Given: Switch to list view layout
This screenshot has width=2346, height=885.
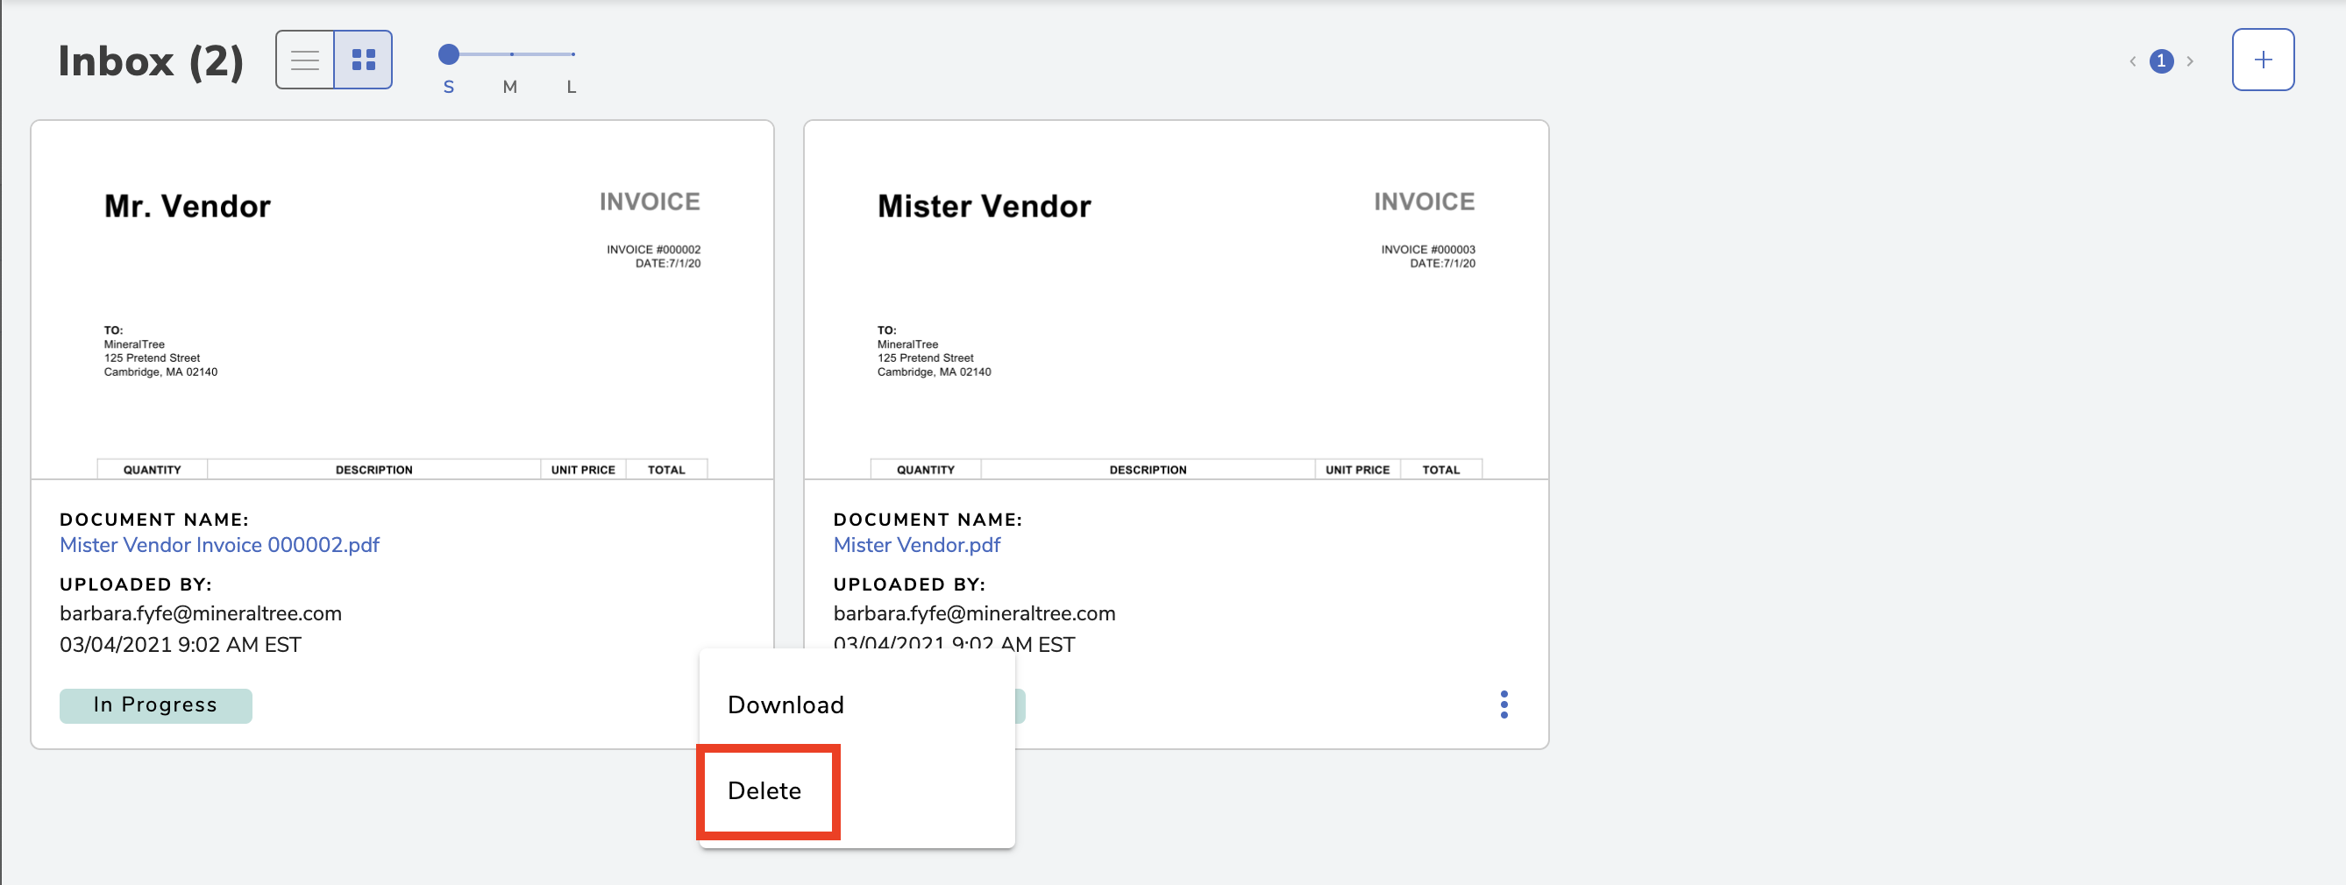Looking at the screenshot, I should pyautogui.click(x=305, y=60).
